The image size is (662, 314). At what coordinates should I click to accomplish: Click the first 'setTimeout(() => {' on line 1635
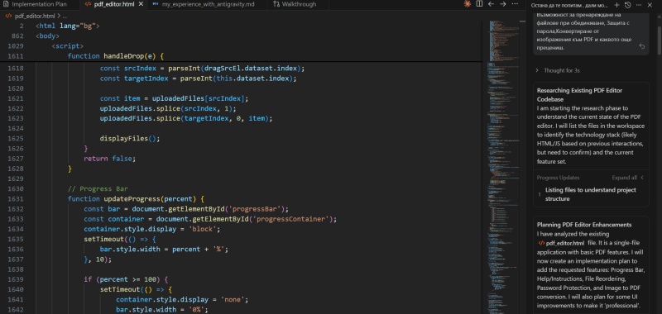pos(120,240)
